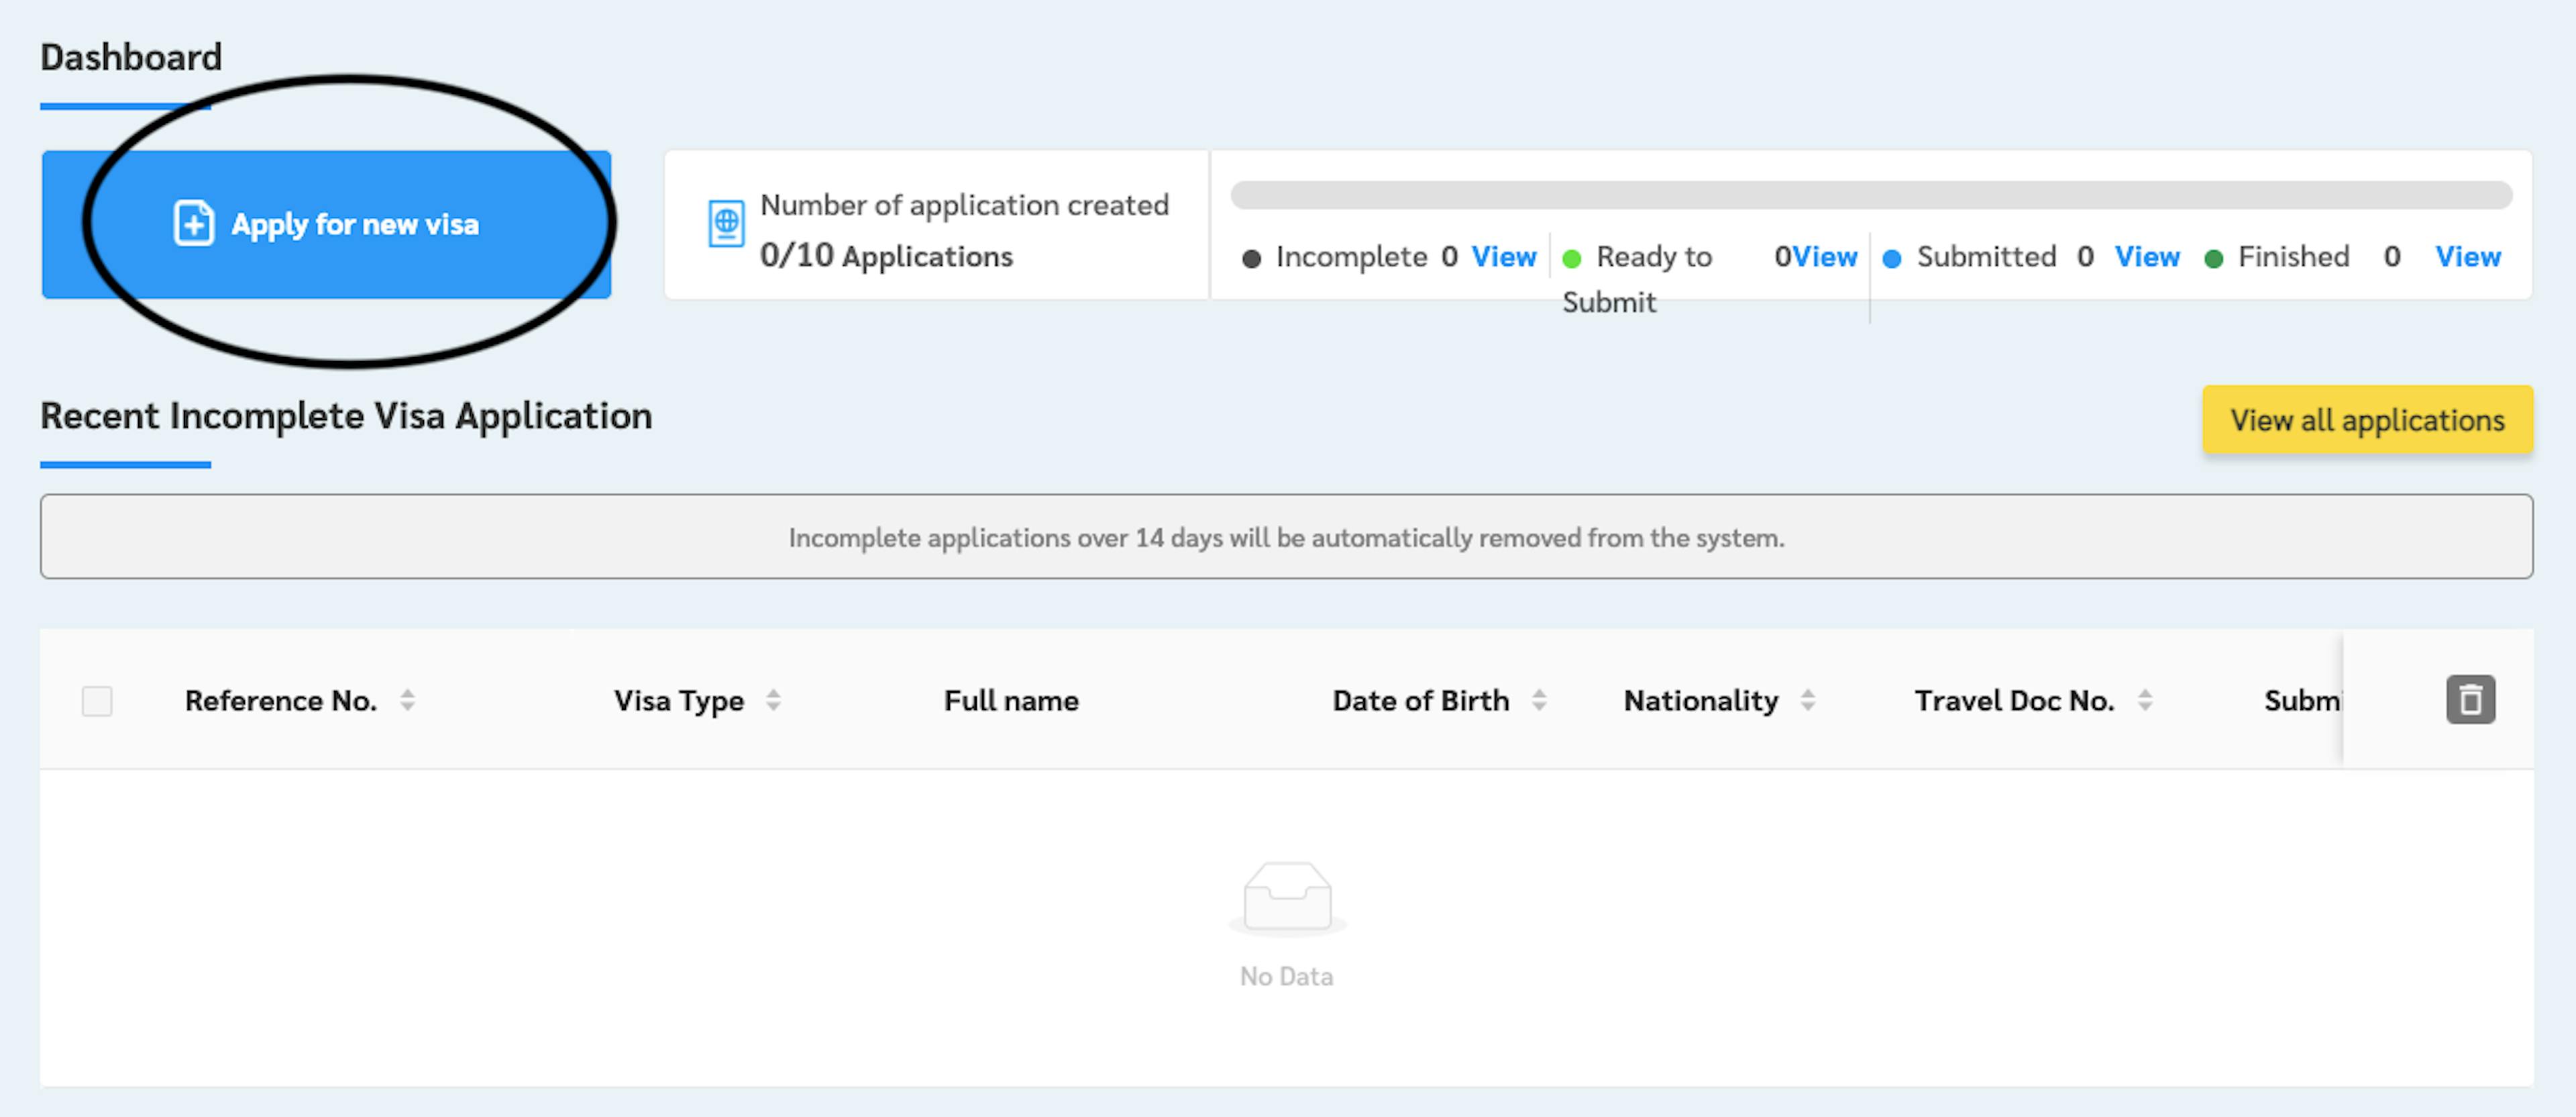The image size is (2576, 1117).
Task: Click the trash delete icon
Action: (2470, 699)
